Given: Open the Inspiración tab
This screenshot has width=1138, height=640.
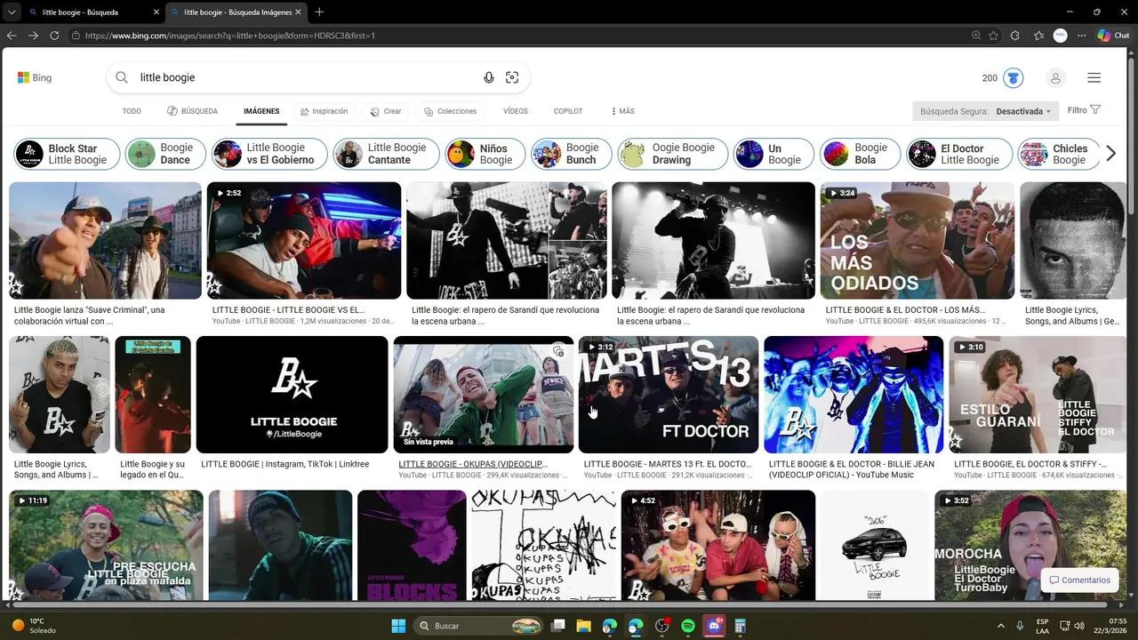Looking at the screenshot, I should (x=324, y=111).
